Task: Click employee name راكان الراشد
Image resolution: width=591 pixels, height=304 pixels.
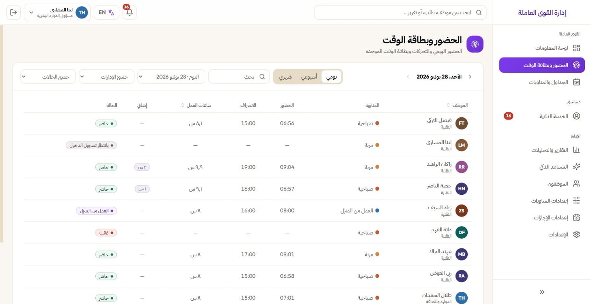Action: tap(439, 164)
